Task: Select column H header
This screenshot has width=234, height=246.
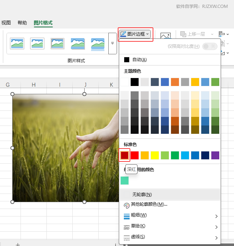Action: [x=33, y=85]
